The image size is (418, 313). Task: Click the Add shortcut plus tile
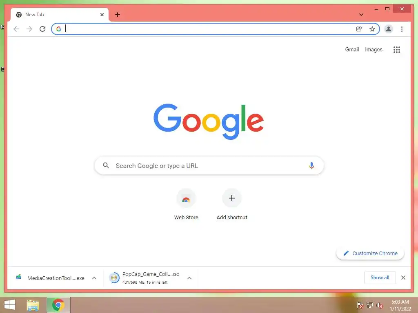[x=232, y=198]
